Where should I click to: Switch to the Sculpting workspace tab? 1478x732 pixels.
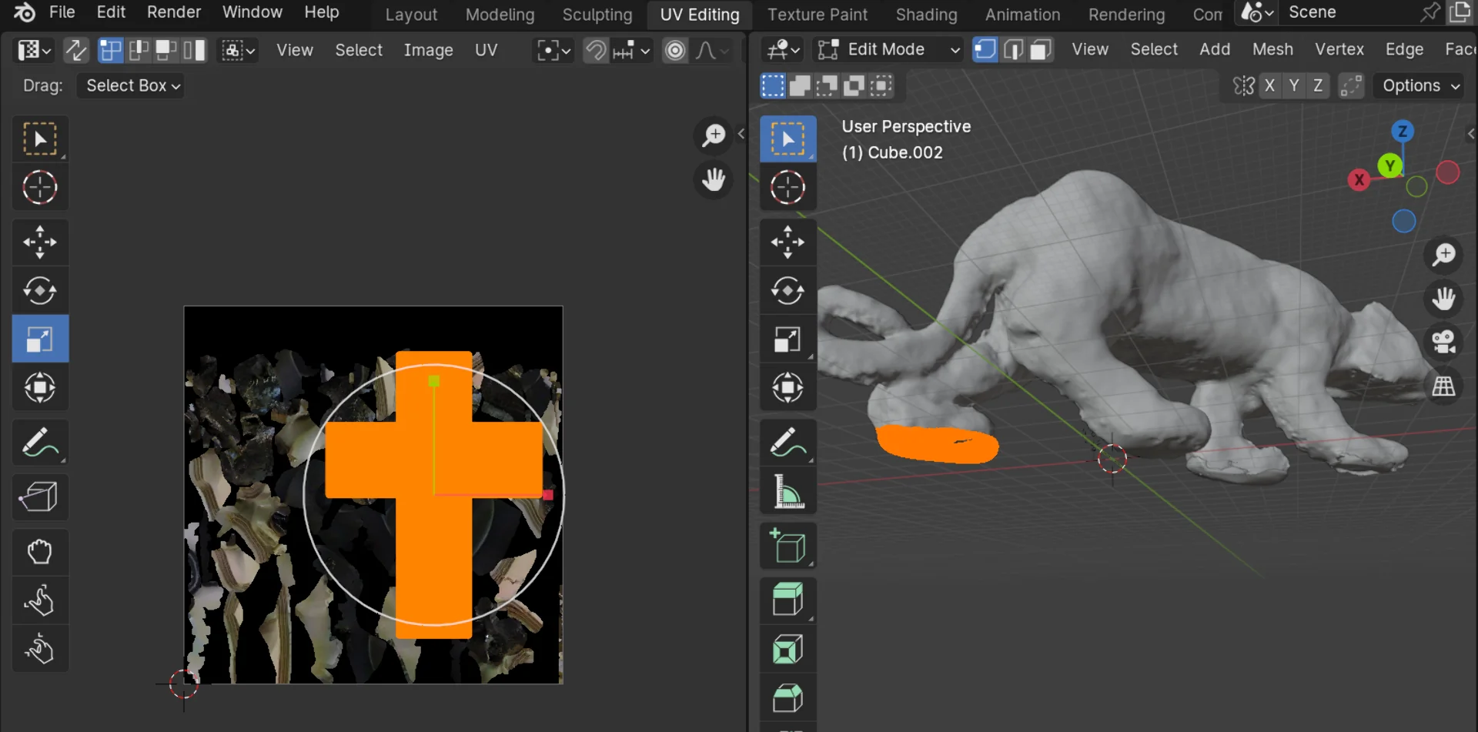click(x=597, y=15)
